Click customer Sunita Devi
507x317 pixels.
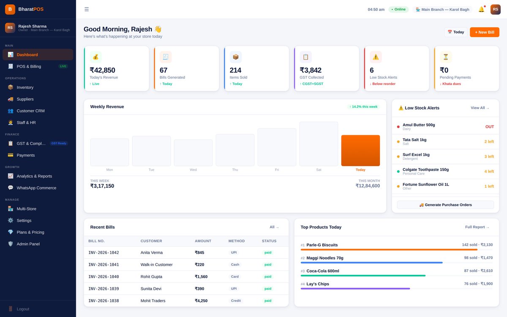pos(151,289)
